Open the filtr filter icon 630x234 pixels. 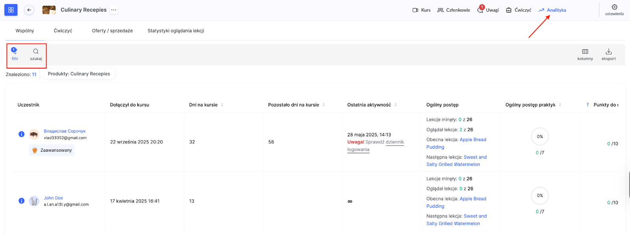pos(15,54)
